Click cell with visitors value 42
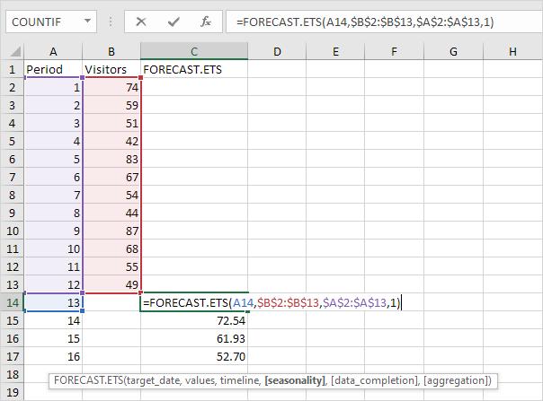This screenshot has height=401, width=543. pyautogui.click(x=111, y=141)
